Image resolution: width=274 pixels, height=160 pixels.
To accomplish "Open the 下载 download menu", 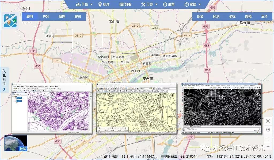I will pos(83,4).
